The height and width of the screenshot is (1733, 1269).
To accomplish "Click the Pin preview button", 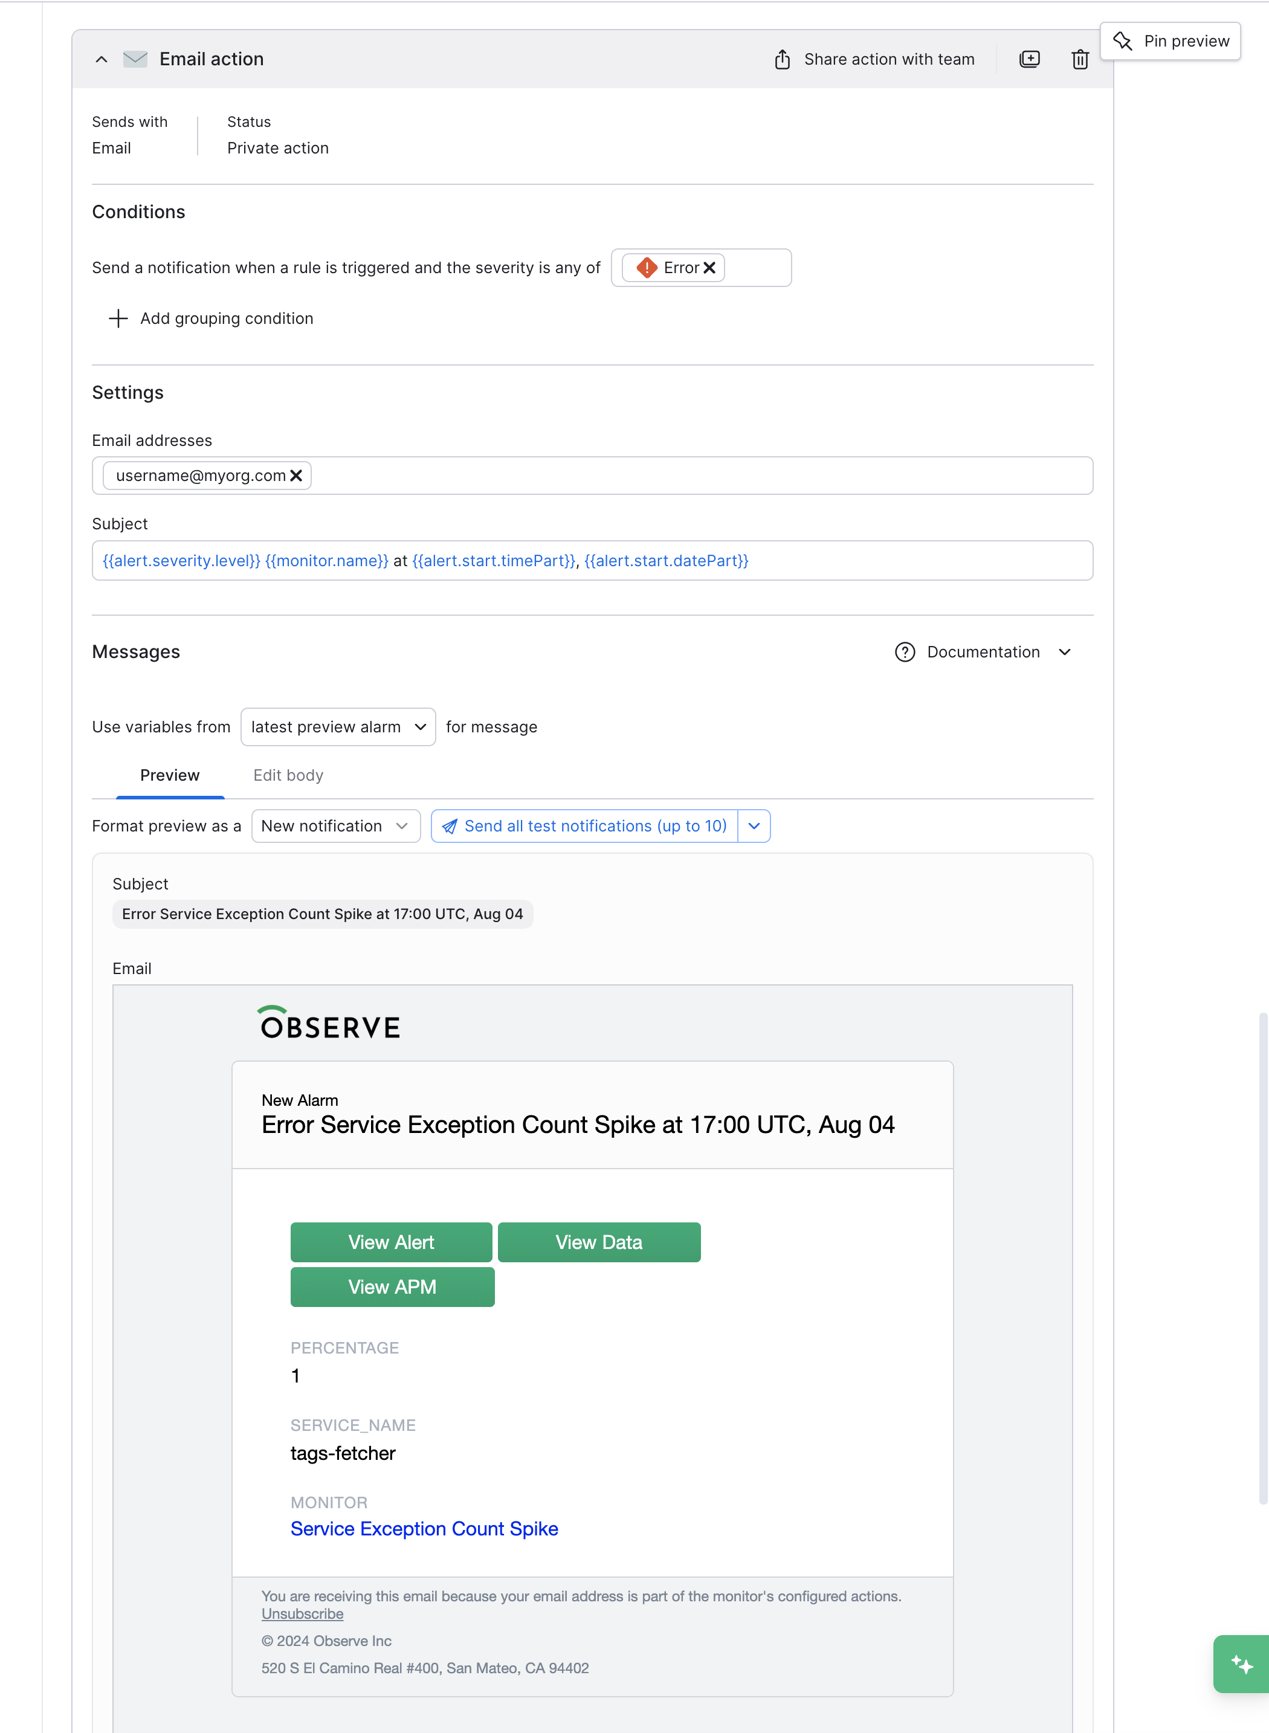I will coord(1171,40).
